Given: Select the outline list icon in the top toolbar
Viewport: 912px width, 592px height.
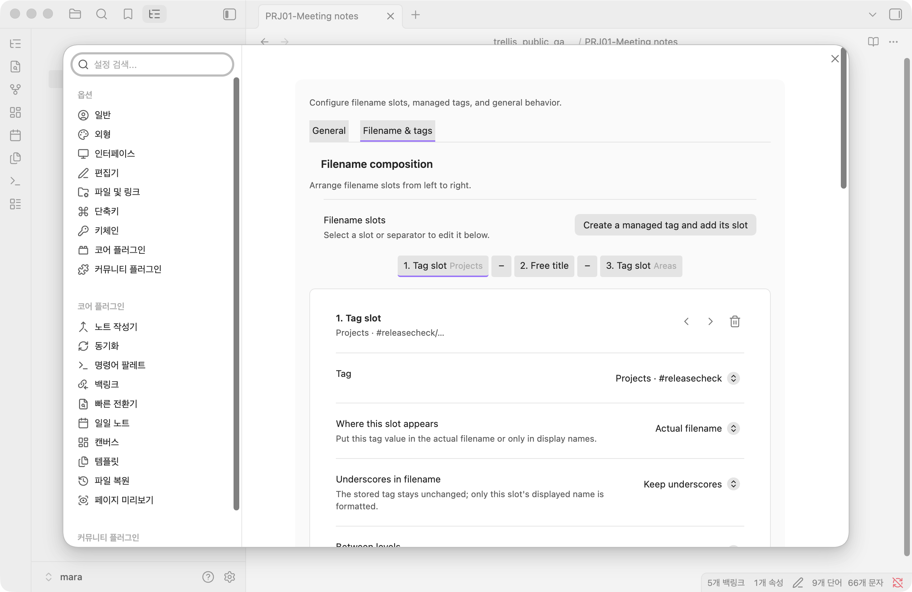Looking at the screenshot, I should (x=155, y=14).
